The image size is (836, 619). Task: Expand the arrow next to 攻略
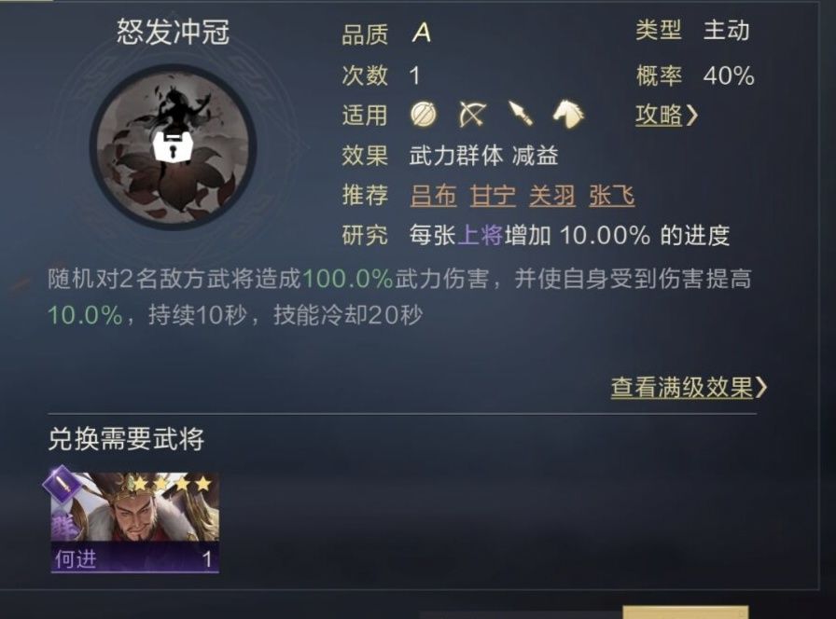click(691, 115)
